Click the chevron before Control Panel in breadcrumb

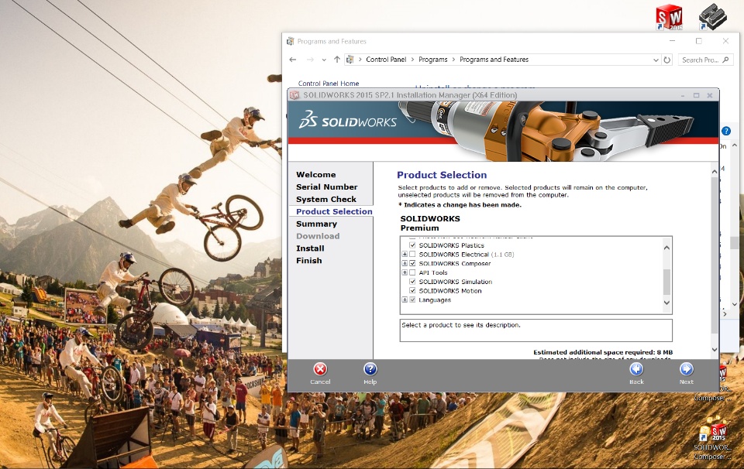click(360, 60)
